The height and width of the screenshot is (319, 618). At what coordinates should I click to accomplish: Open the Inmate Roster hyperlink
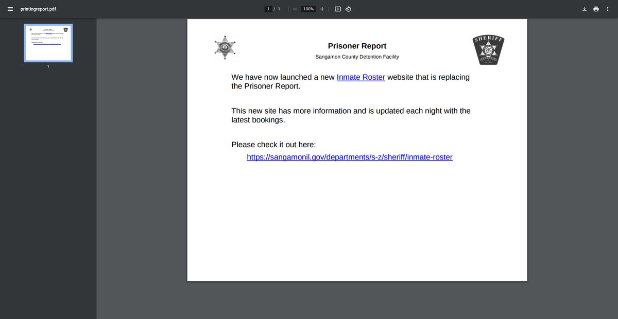pos(360,77)
